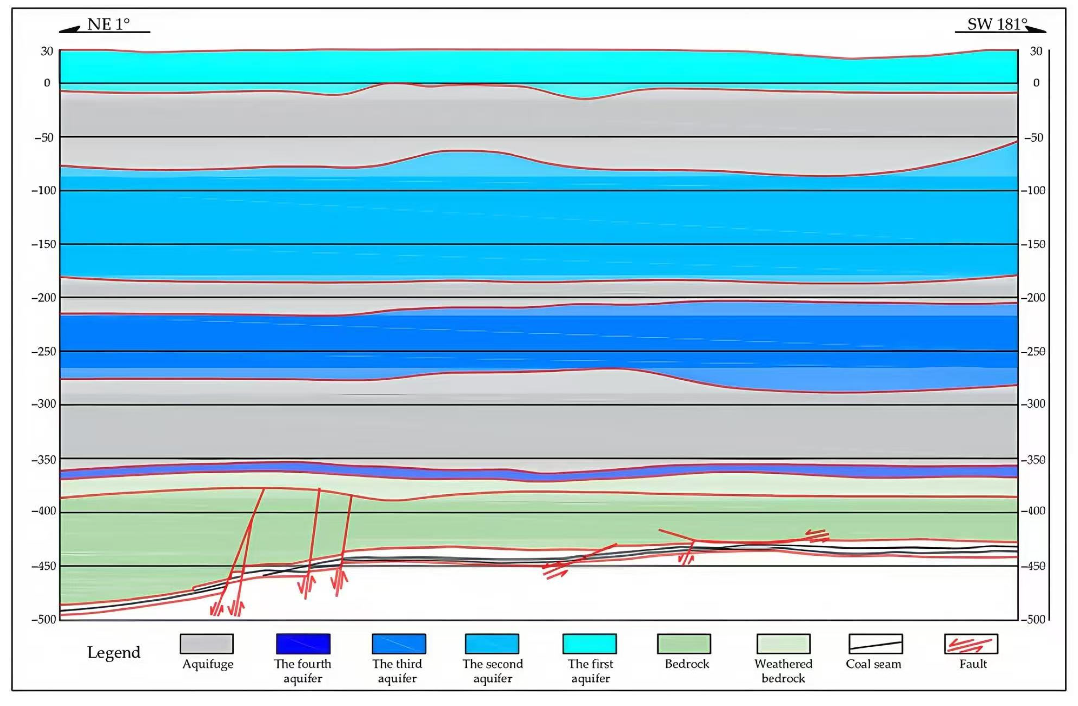Click the 30 elevation label on left axis

(47, 51)
